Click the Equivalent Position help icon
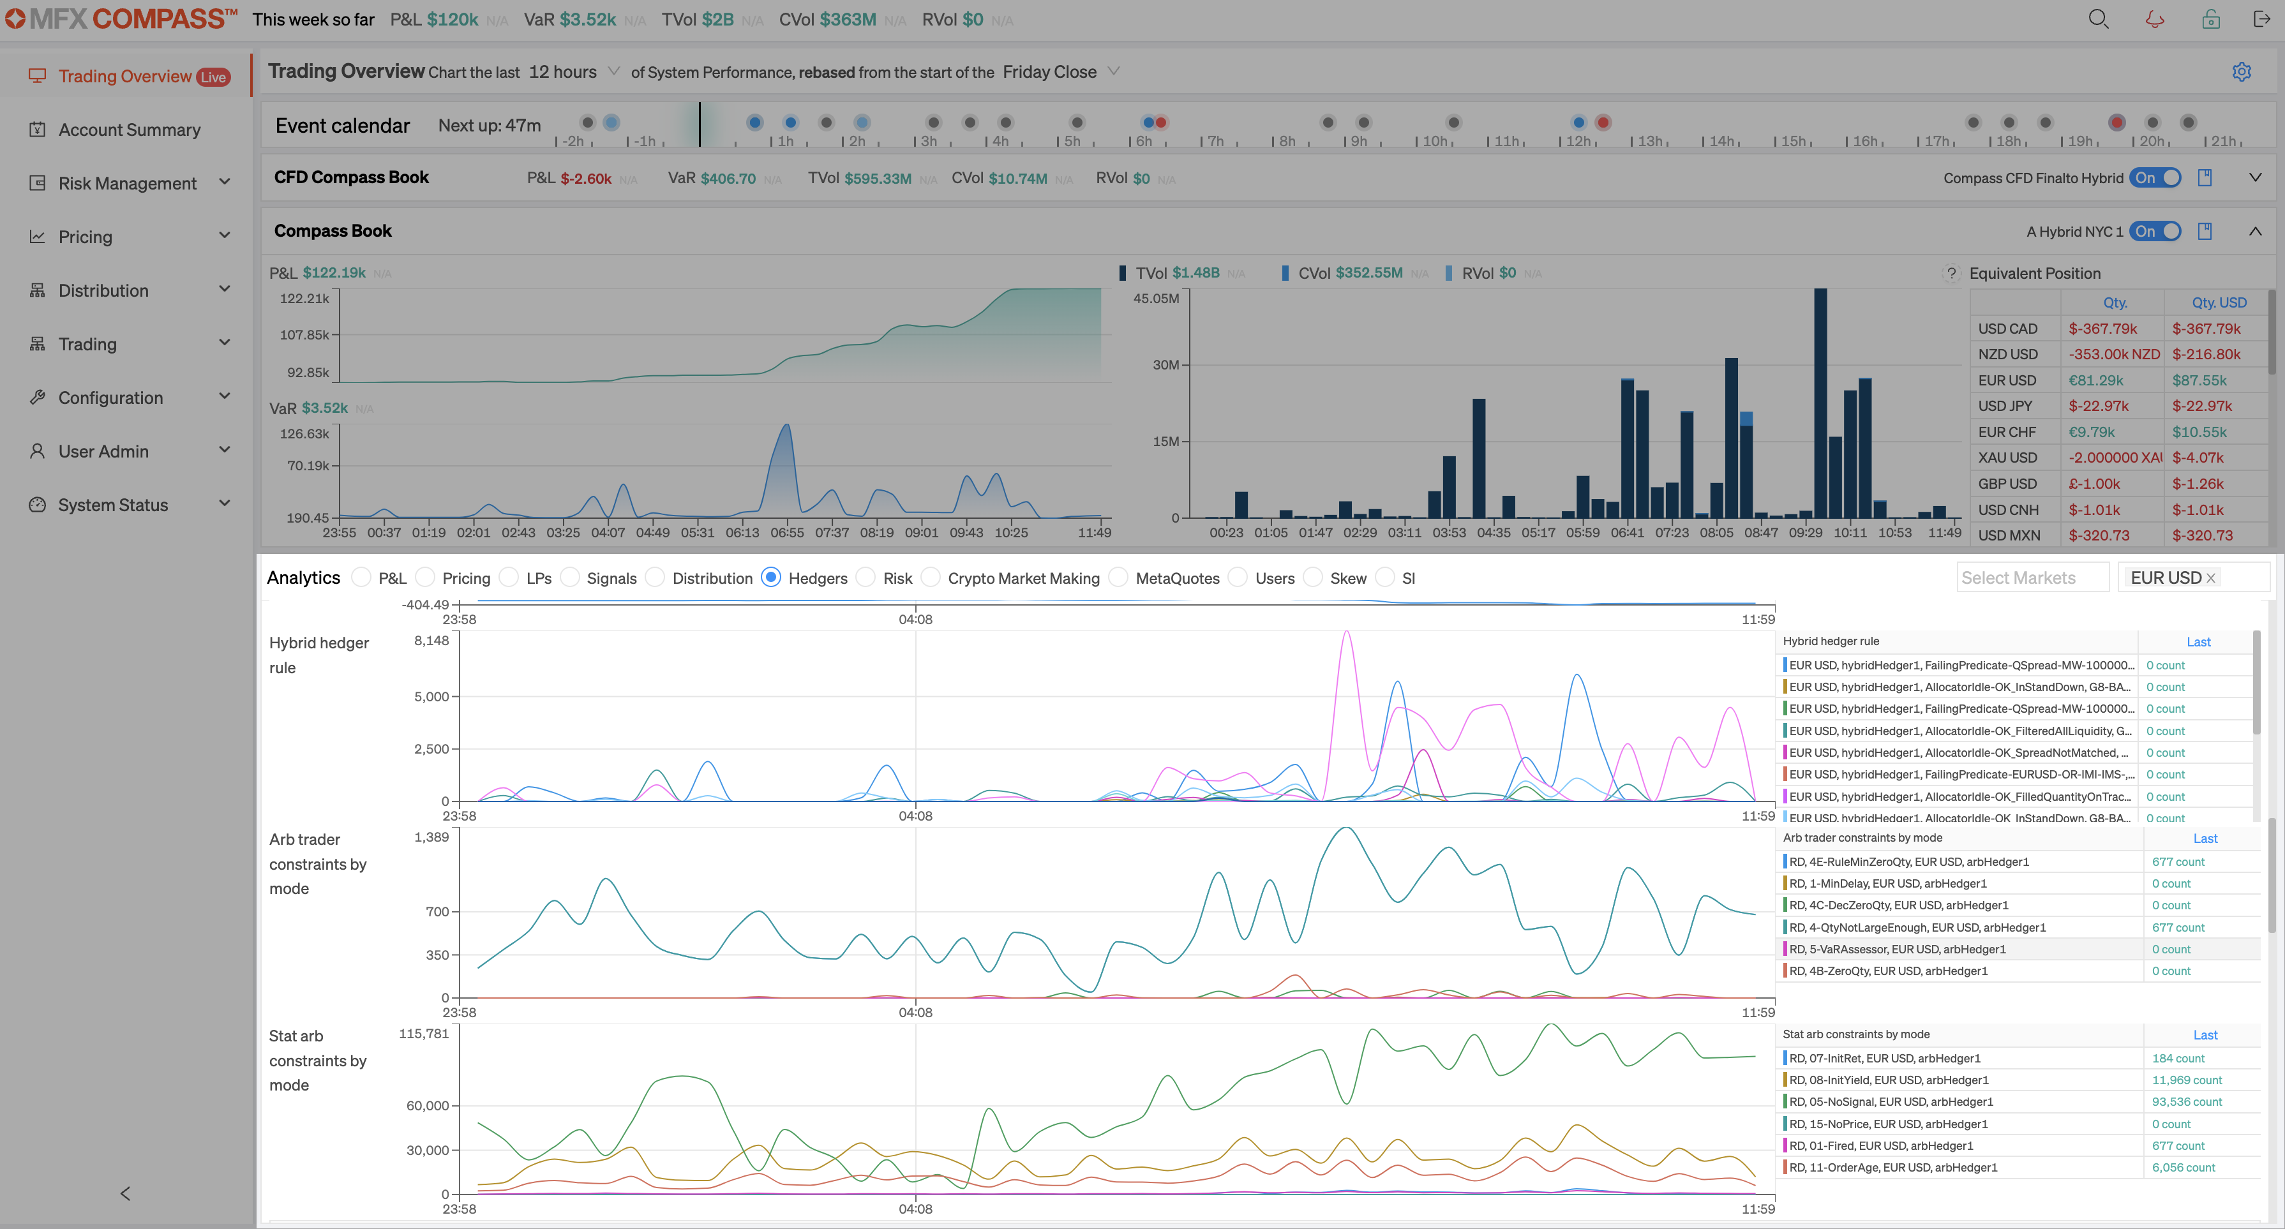Image resolution: width=2285 pixels, height=1229 pixels. [1951, 273]
